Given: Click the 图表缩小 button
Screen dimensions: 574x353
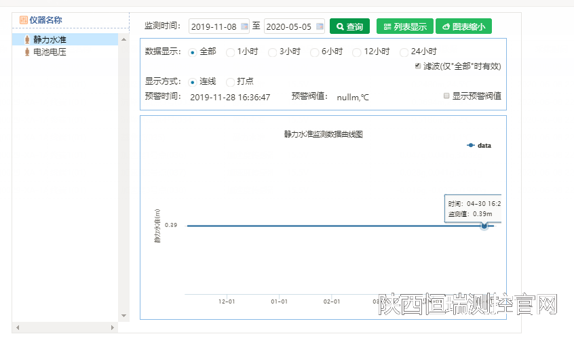Looking at the screenshot, I should [x=463, y=26].
